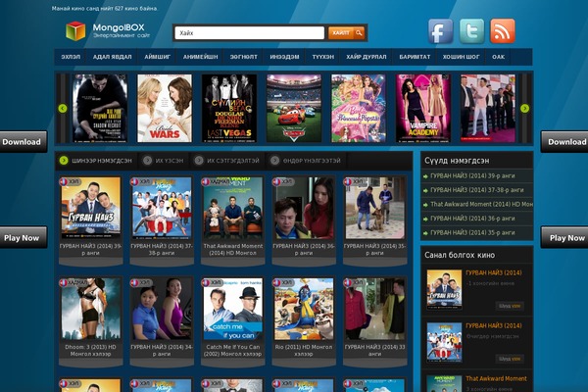Viewport: 588px width, 392px height.
Task: Open the Facebook social icon
Action: pos(440,31)
